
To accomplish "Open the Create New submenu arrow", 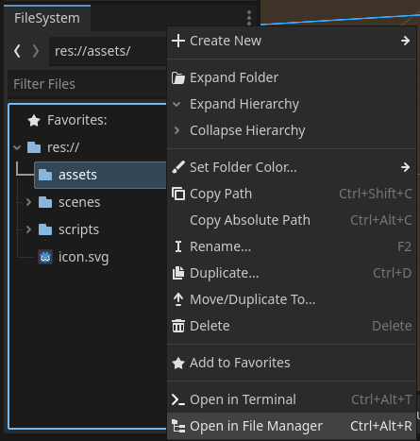I will [x=406, y=41].
